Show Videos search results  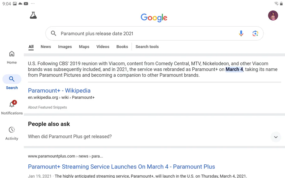tap(103, 47)
